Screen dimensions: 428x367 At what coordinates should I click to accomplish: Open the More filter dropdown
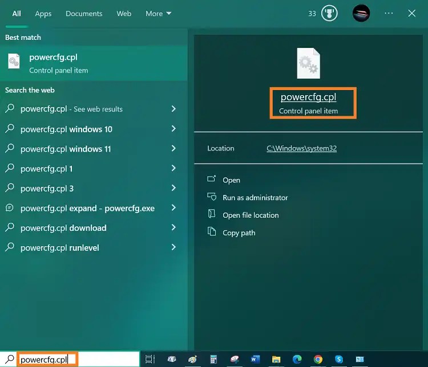(158, 14)
